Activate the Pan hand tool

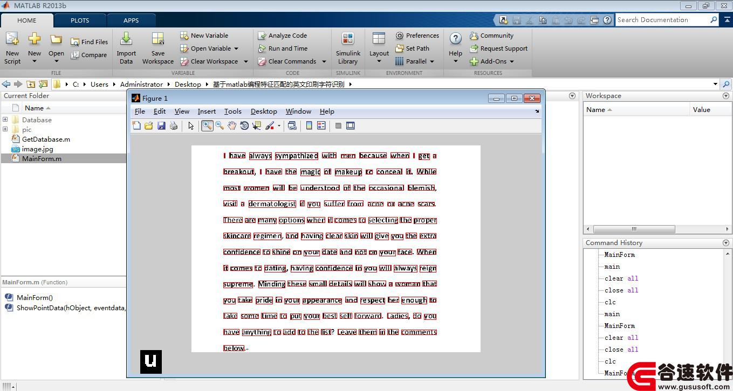point(232,125)
